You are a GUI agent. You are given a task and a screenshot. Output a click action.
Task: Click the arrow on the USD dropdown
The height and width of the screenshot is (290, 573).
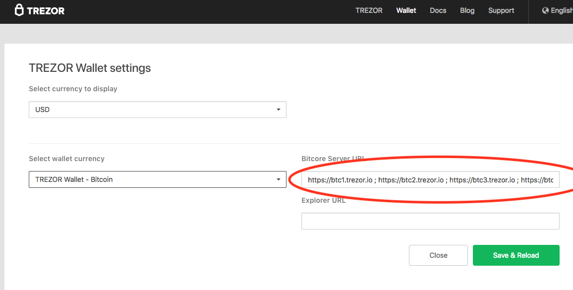point(278,110)
